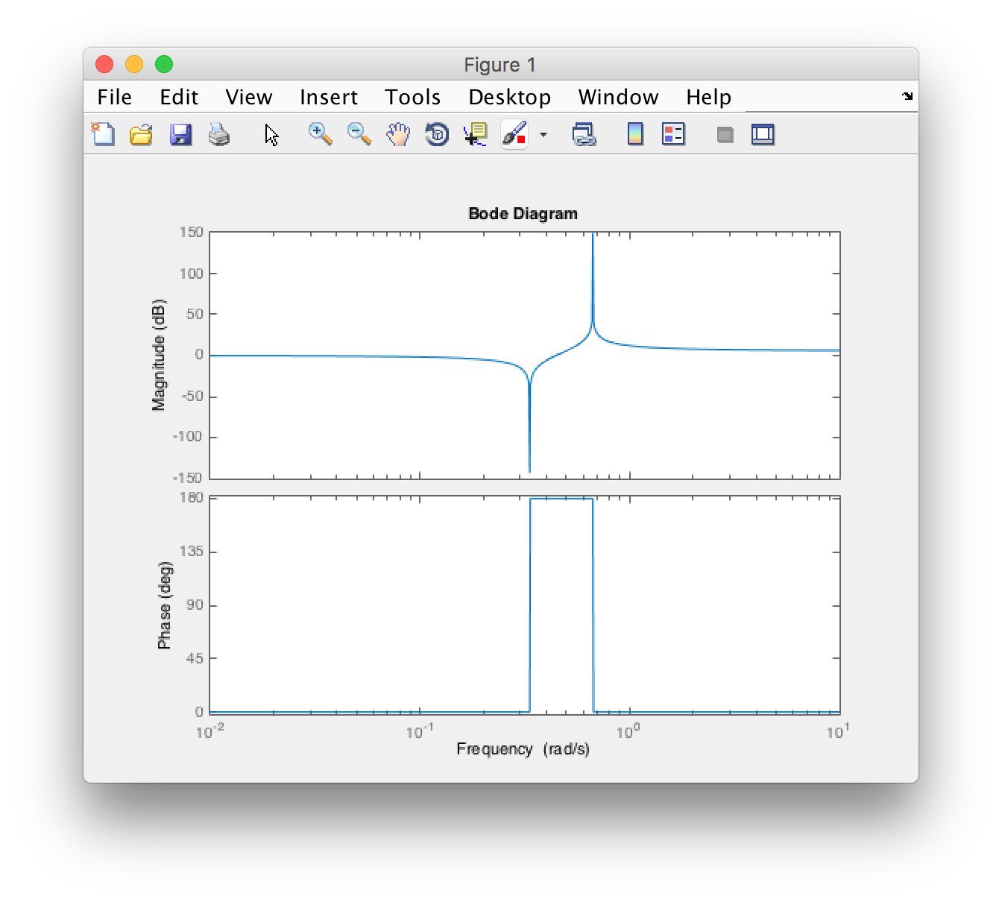This screenshot has height=902, width=1002.
Task: Click the Bode Diagram title text
Action: click(x=523, y=214)
